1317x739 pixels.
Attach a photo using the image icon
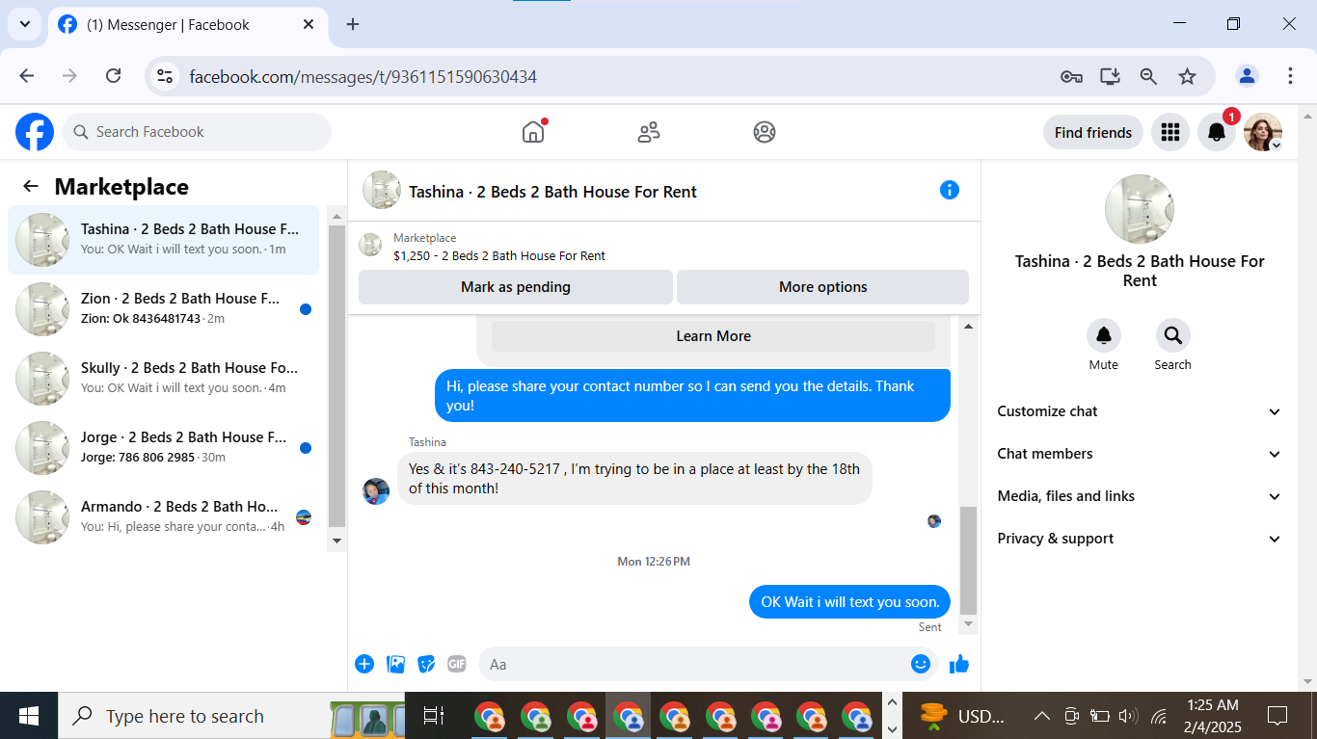pyautogui.click(x=395, y=664)
